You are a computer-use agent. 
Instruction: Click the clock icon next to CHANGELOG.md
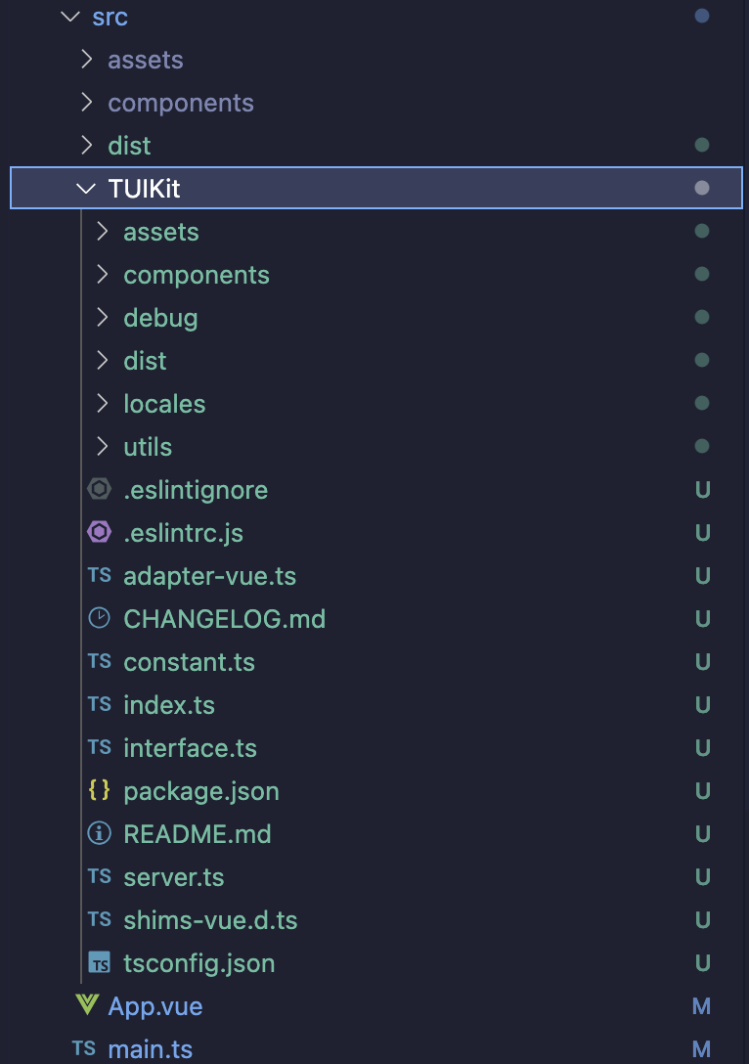[x=98, y=618]
